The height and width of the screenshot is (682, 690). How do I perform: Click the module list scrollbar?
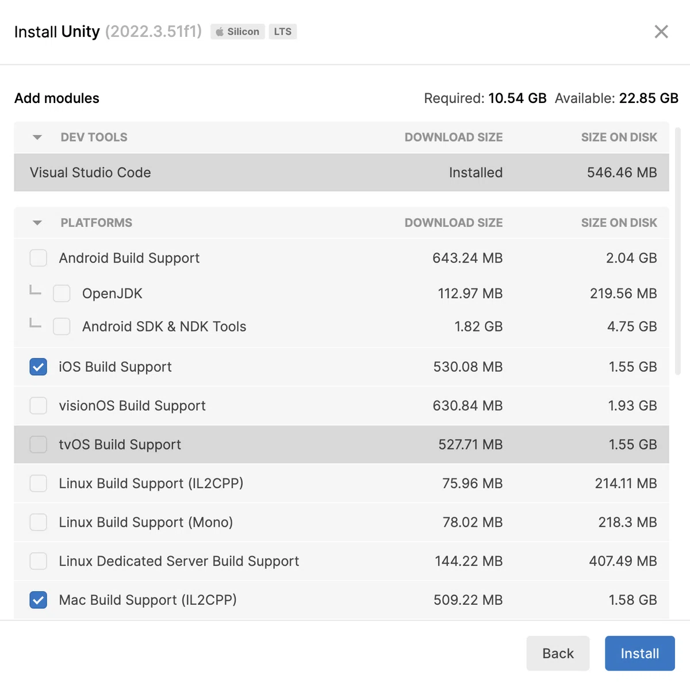click(678, 251)
